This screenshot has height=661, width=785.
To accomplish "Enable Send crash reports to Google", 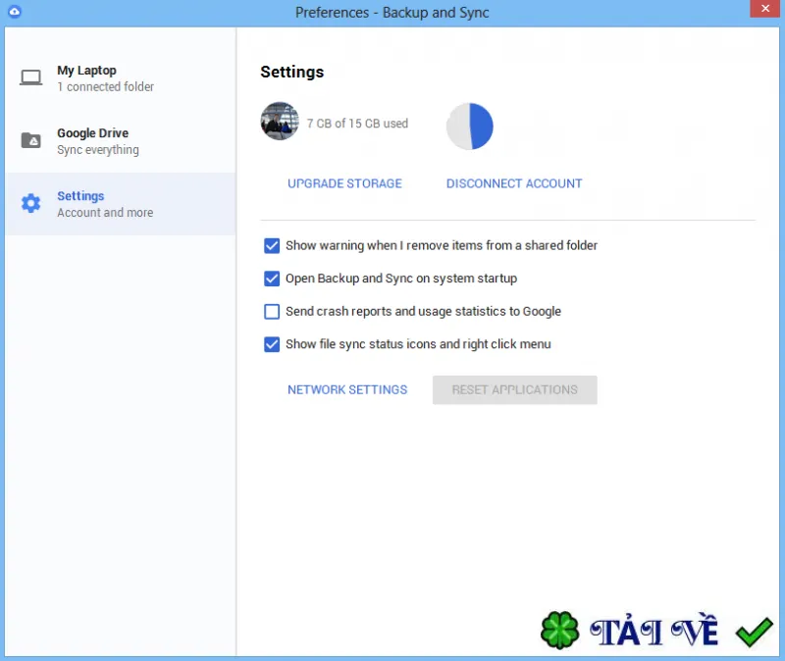I will point(272,312).
